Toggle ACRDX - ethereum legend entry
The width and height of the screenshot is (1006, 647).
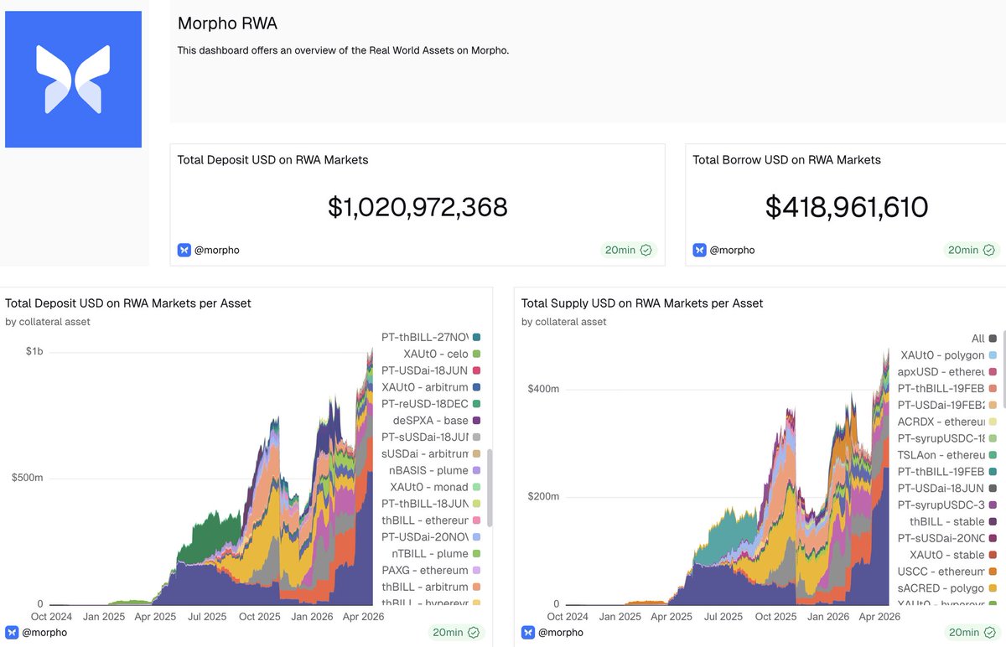pos(946,422)
